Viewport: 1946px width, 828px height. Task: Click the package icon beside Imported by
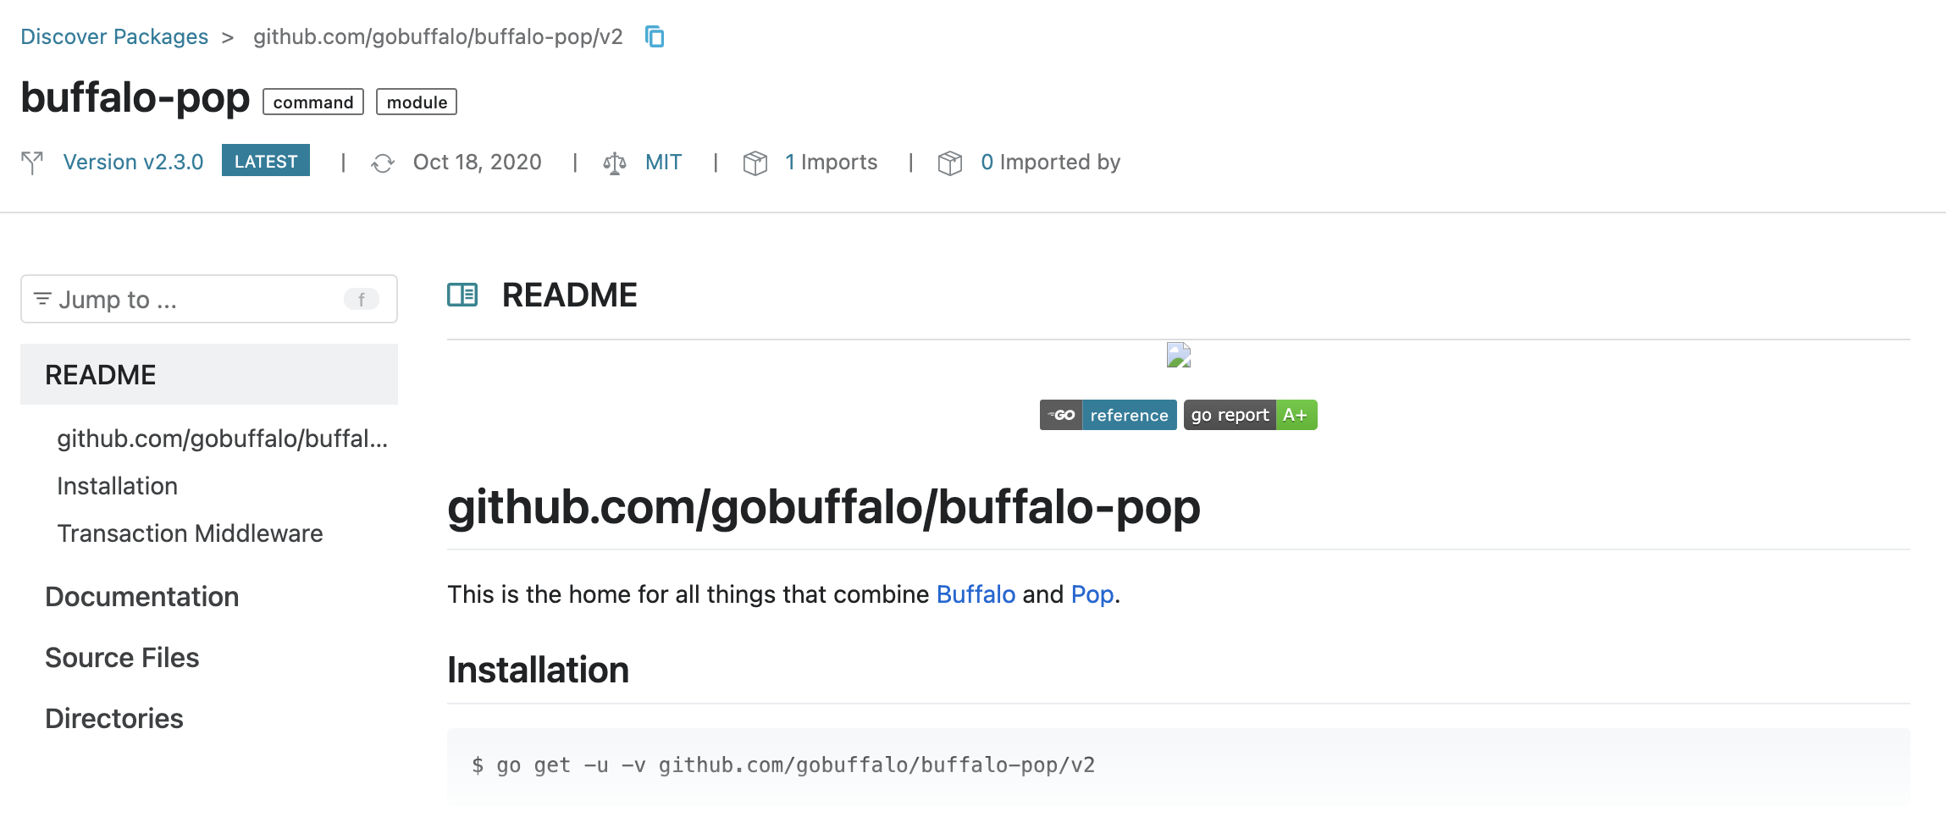pyautogui.click(x=952, y=162)
